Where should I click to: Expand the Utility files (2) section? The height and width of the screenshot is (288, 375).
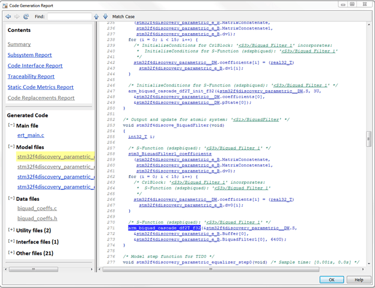coord(11,230)
